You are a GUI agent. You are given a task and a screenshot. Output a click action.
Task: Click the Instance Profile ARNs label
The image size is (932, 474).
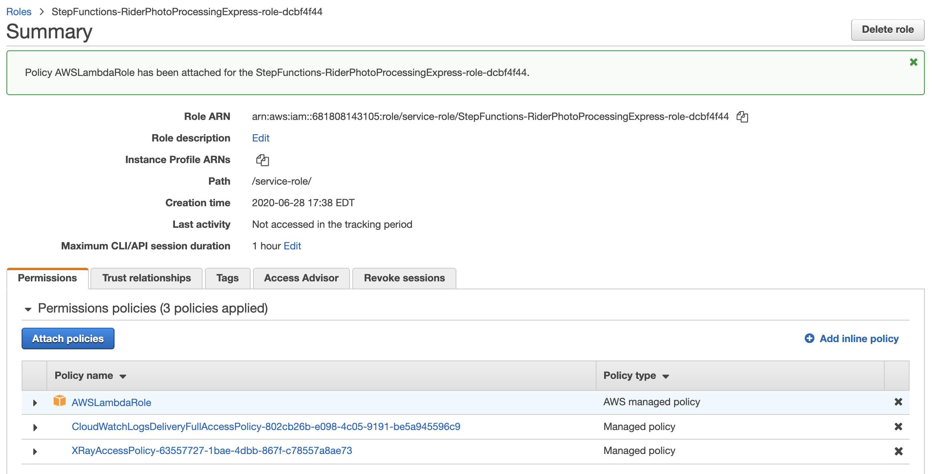178,159
